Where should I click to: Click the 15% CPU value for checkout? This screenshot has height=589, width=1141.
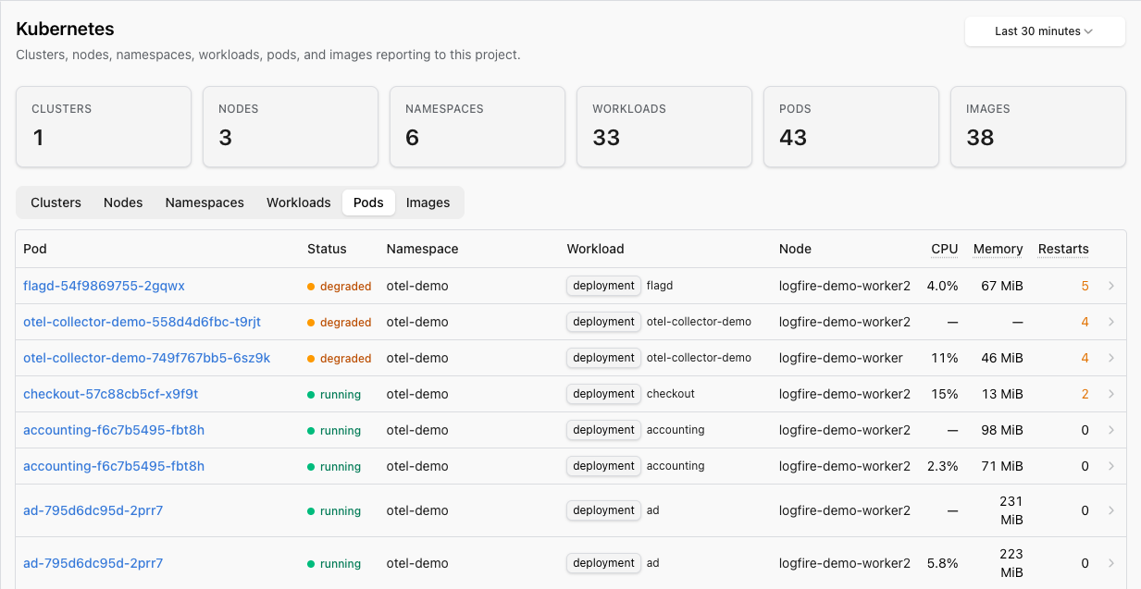tap(945, 394)
